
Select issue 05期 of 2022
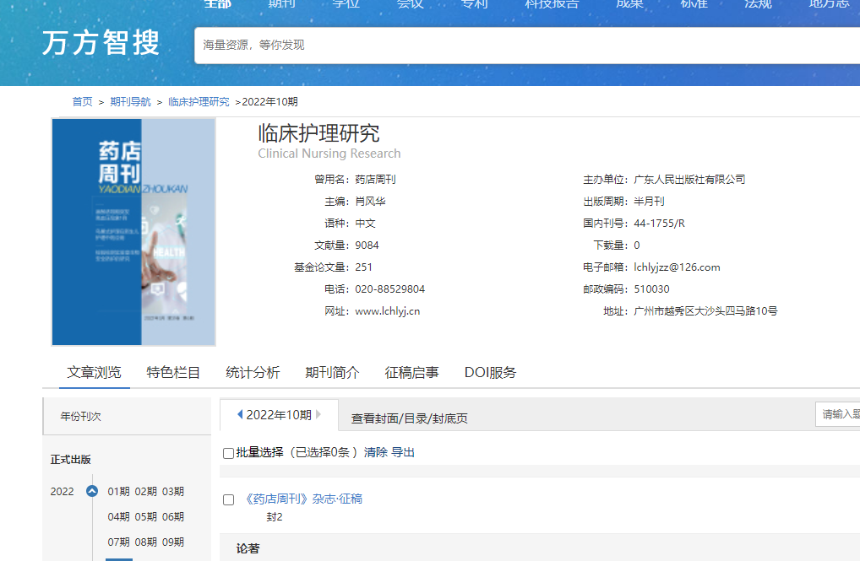coord(145,517)
